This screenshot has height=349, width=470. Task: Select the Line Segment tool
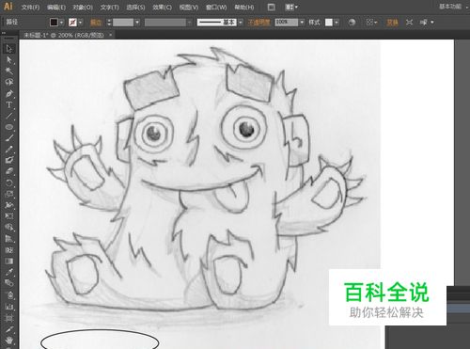[9, 116]
